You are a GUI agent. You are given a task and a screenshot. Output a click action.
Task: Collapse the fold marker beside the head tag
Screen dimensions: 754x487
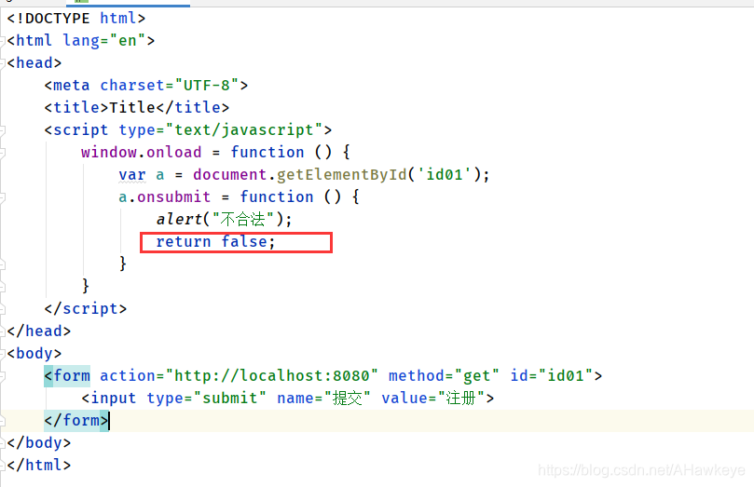pyautogui.click(x=3, y=63)
